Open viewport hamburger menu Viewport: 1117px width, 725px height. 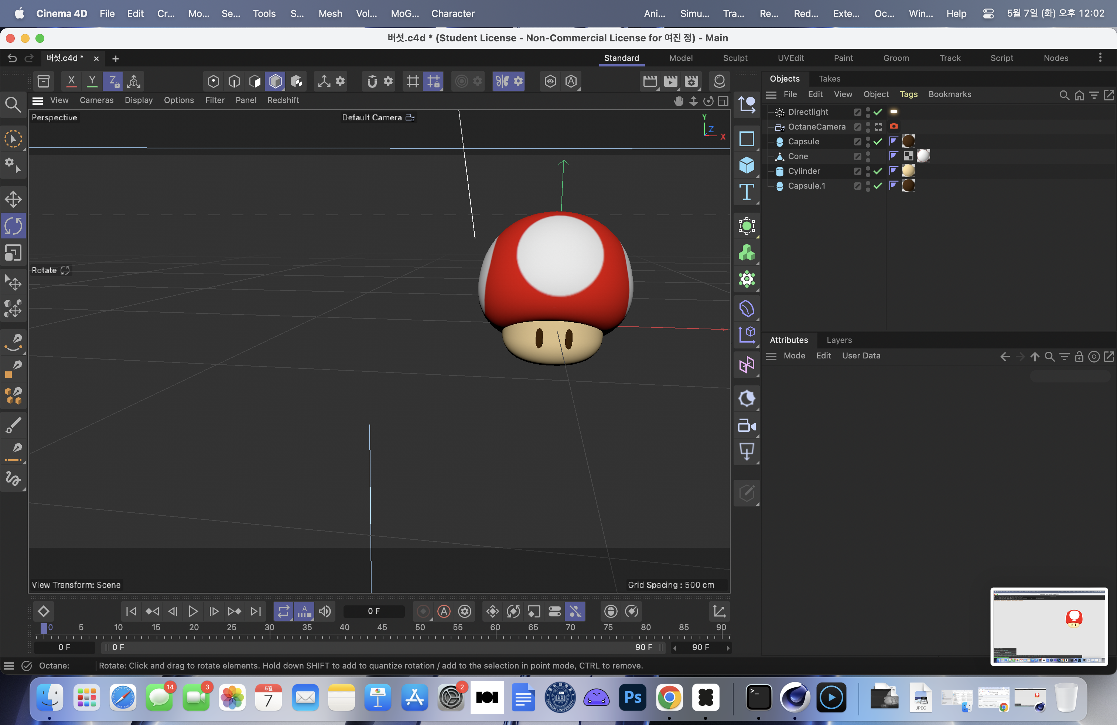pyautogui.click(x=38, y=100)
